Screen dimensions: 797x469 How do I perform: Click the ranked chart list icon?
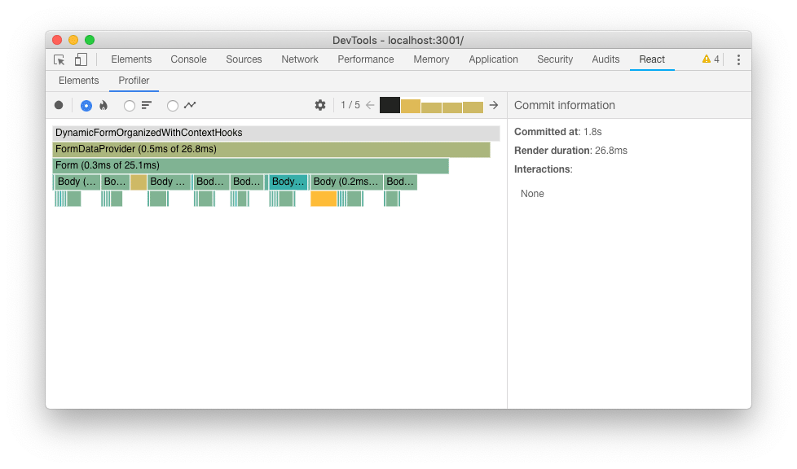[x=146, y=105]
